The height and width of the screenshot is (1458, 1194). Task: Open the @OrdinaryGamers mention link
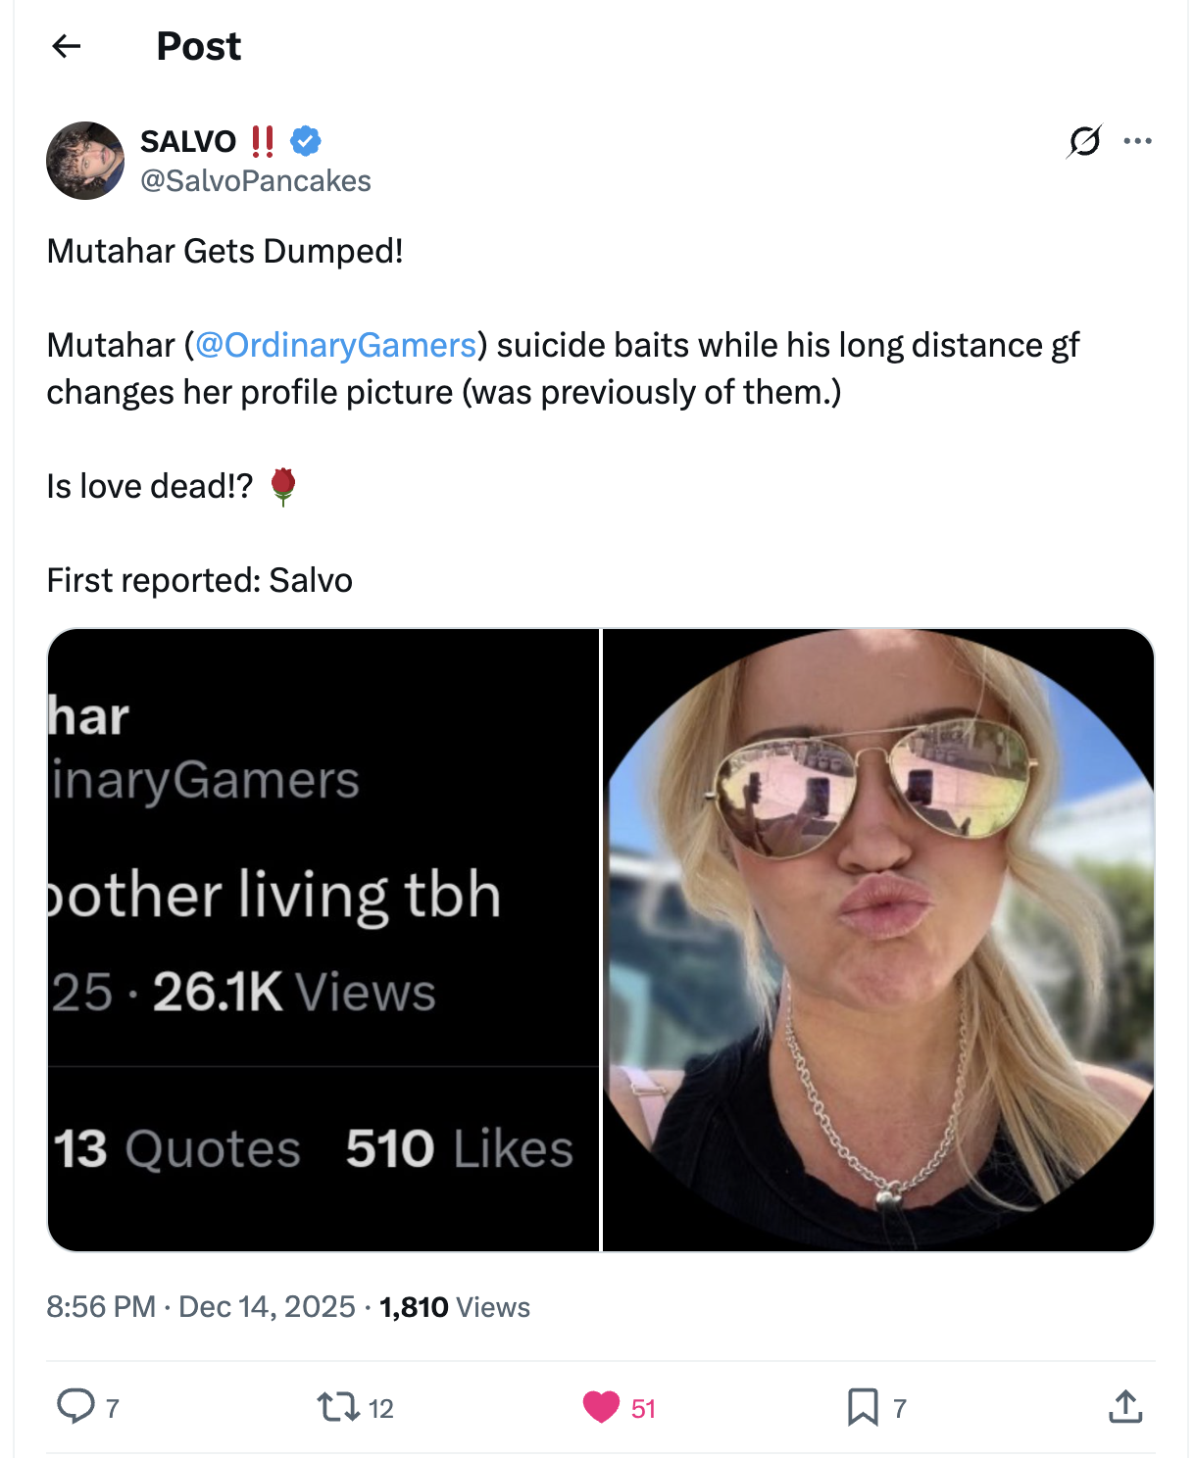[x=335, y=345]
